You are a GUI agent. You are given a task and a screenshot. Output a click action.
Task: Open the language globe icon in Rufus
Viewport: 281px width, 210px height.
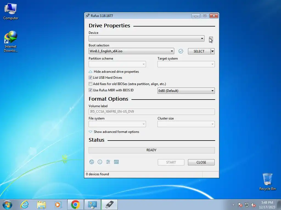pos(92,162)
